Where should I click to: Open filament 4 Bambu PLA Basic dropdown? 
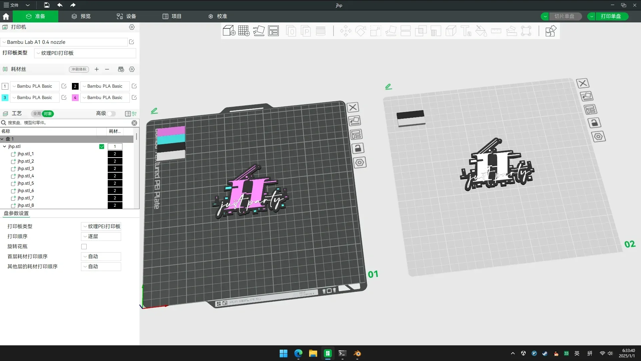105,98
